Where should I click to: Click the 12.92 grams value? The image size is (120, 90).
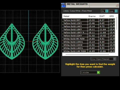pos(91,45)
